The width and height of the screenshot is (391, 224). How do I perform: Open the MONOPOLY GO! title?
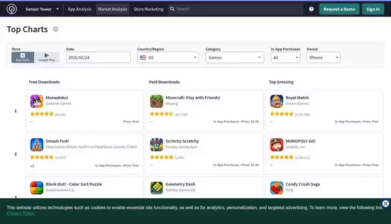coord(301,141)
